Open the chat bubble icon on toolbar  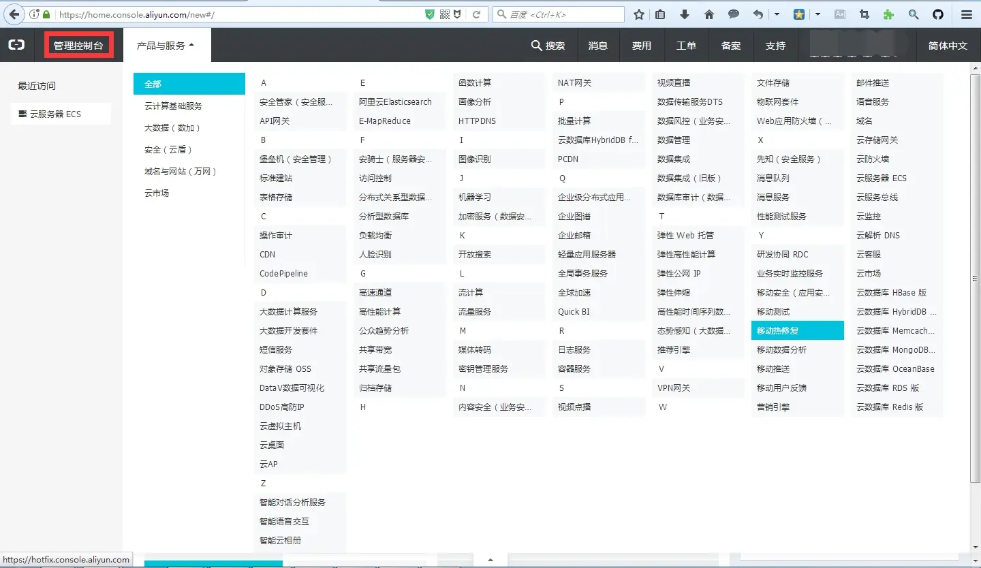[732, 14]
